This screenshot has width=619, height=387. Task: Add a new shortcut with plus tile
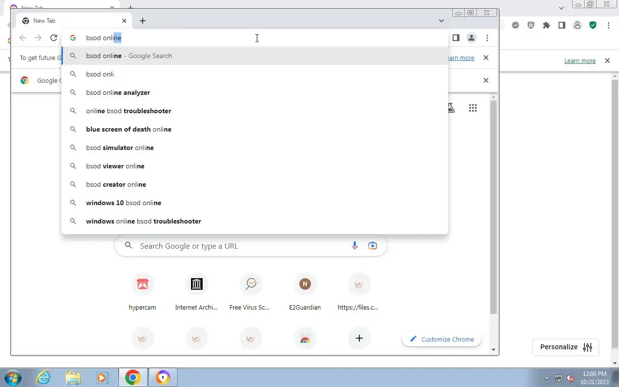point(359,339)
